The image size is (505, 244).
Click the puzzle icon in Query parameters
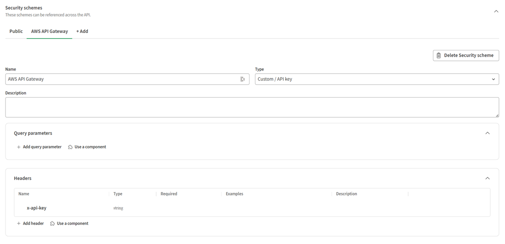[x=70, y=147]
